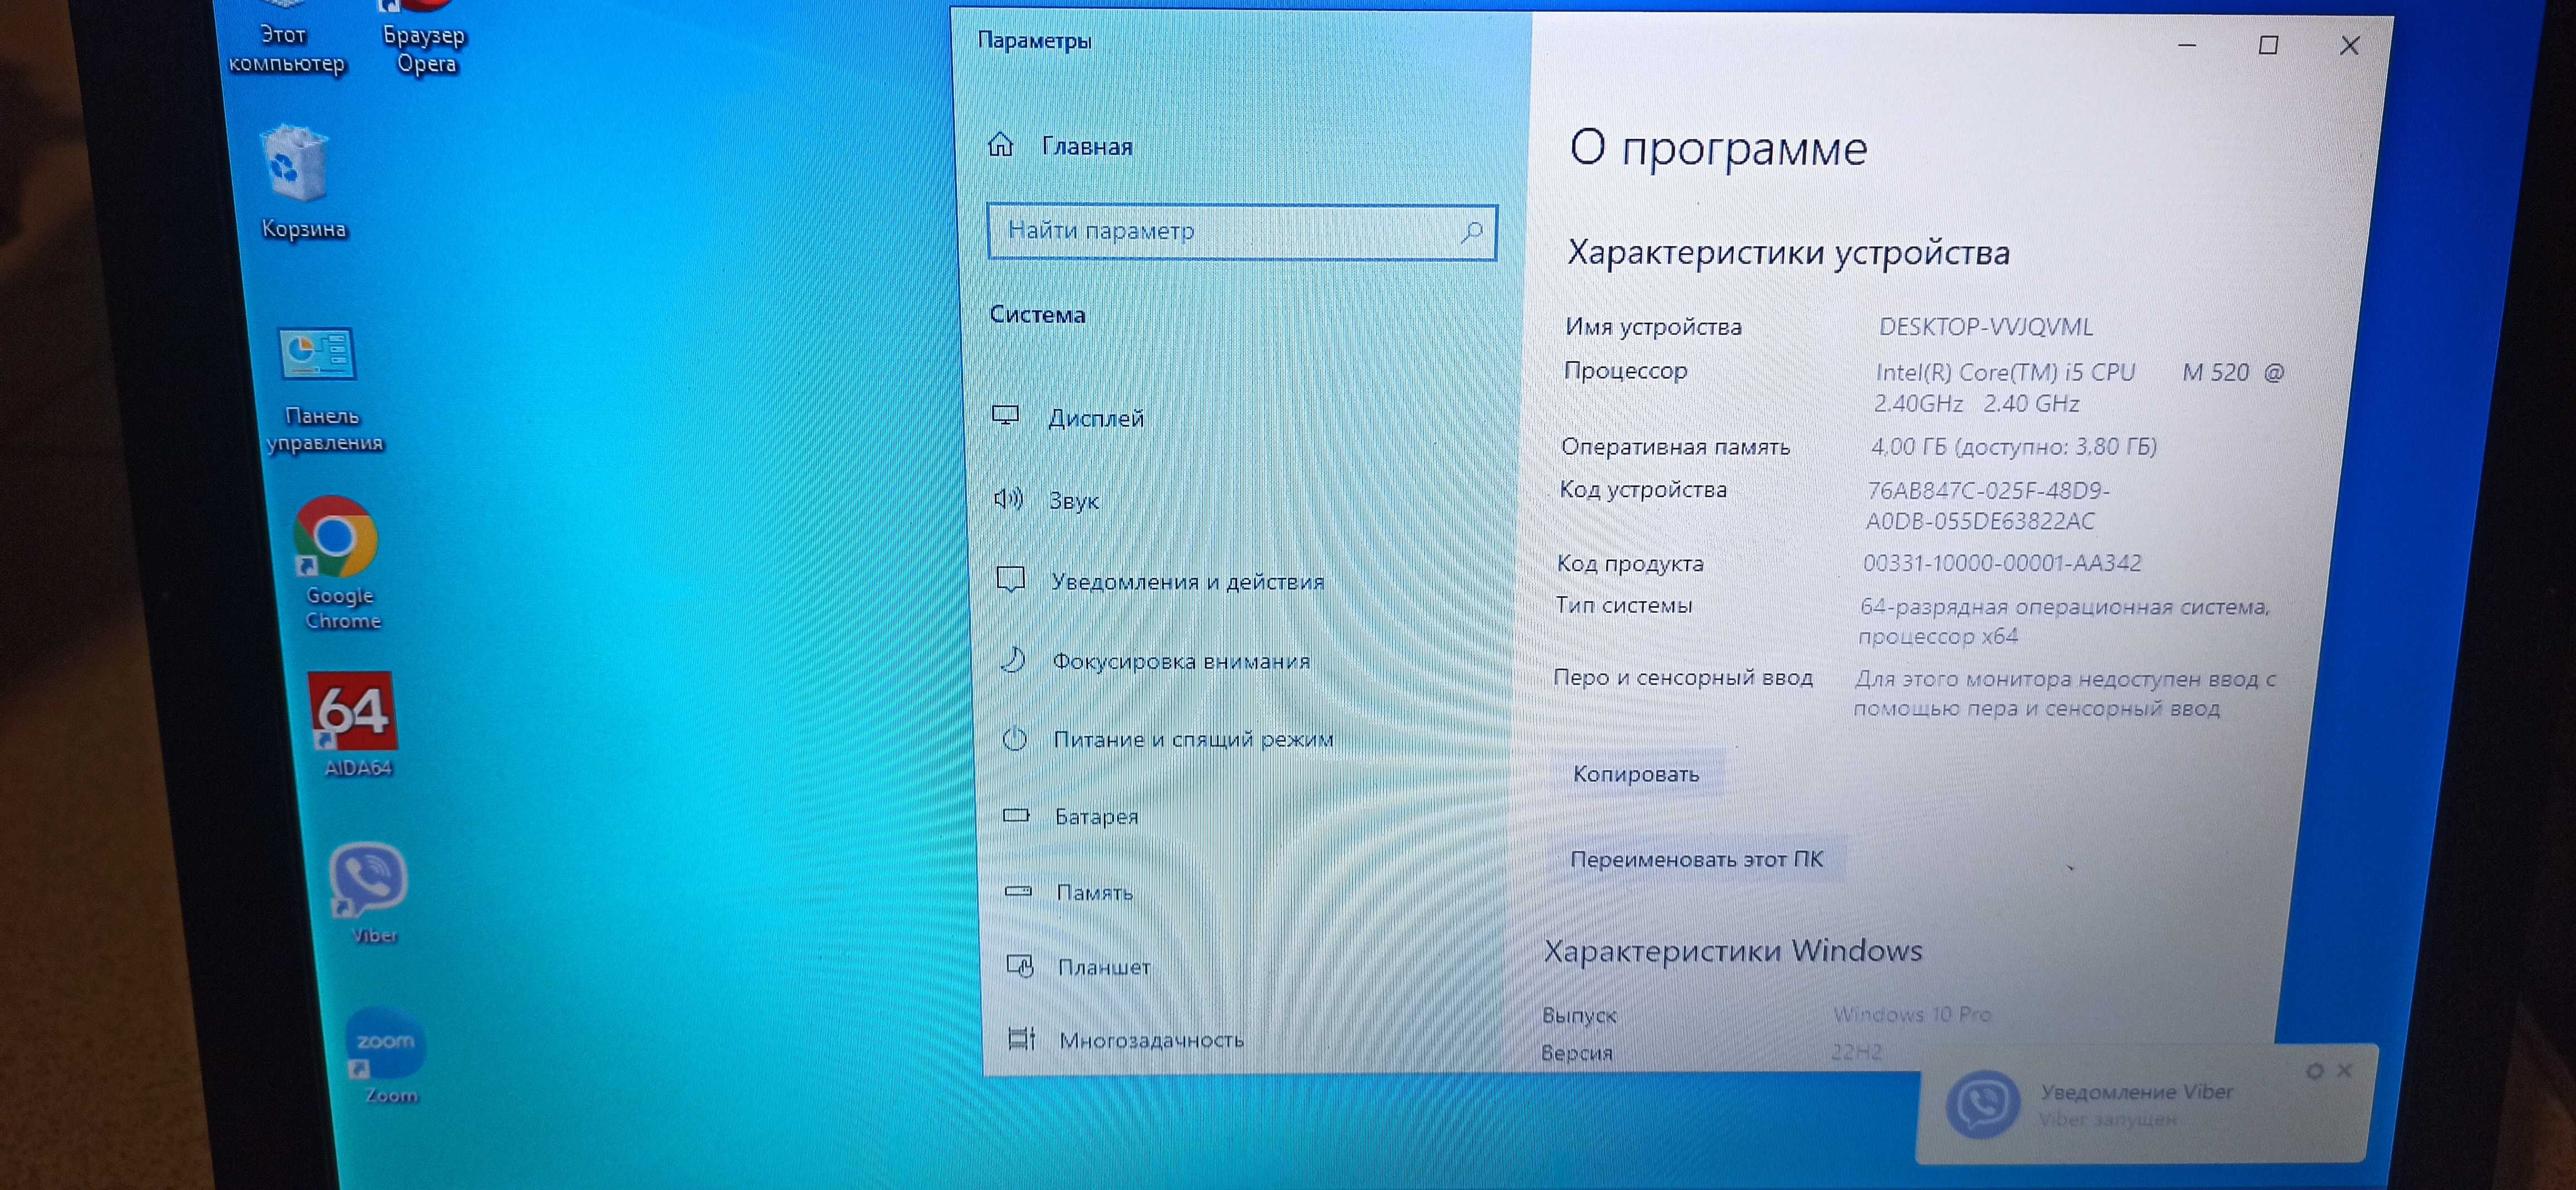Viewport: 2576px width, 1190px height.
Task: Launch Google Chrome desktop shortcut
Action: click(338, 565)
